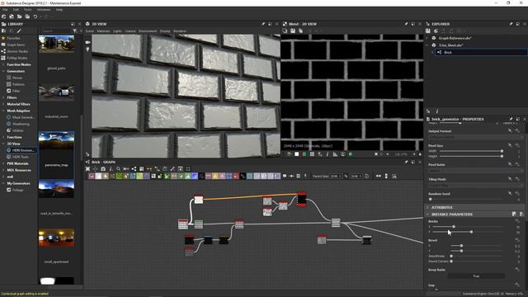Expand the Function Nodes category

3,64
